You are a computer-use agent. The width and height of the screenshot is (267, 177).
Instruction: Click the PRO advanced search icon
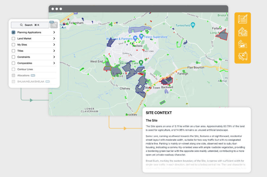coord(54,25)
